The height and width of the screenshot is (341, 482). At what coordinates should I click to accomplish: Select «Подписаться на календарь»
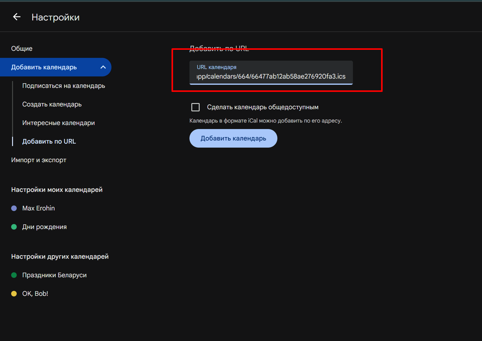(63, 86)
